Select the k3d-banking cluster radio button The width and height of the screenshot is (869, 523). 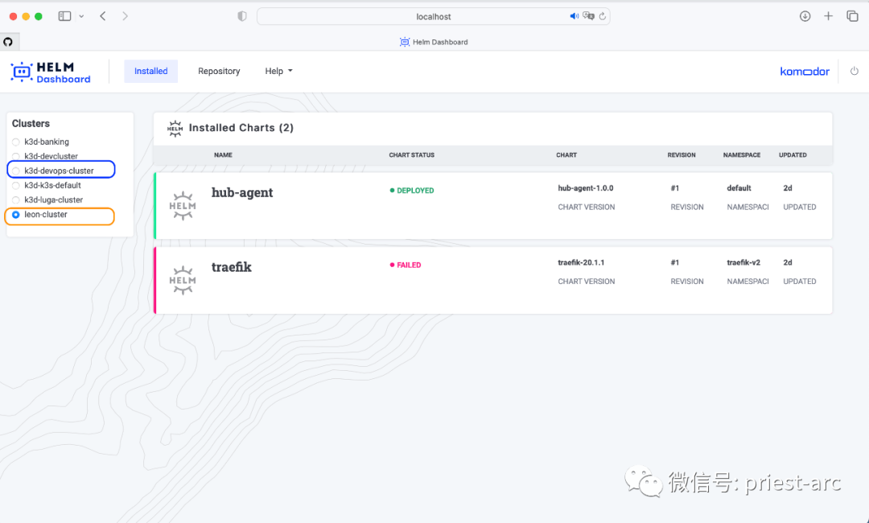pyautogui.click(x=15, y=142)
